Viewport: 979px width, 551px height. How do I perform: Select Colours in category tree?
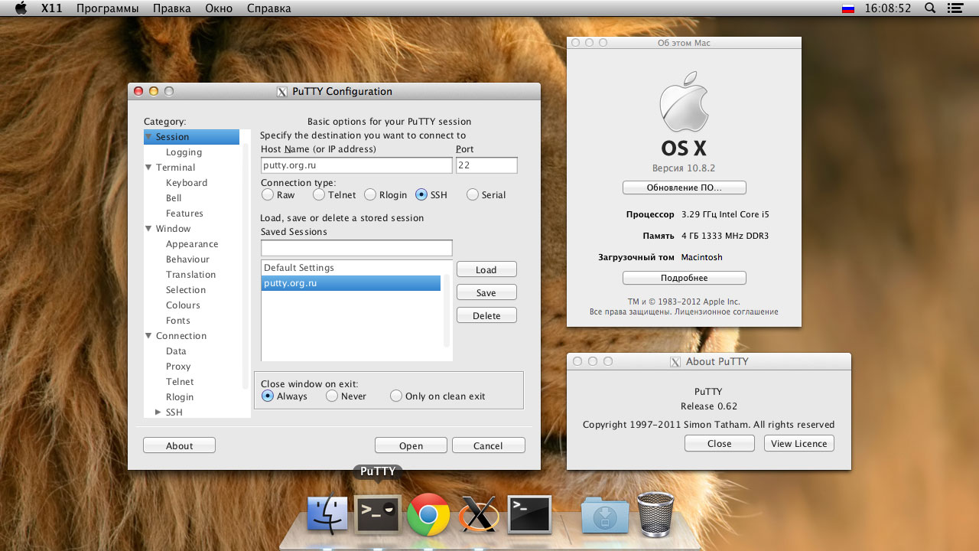tap(183, 305)
